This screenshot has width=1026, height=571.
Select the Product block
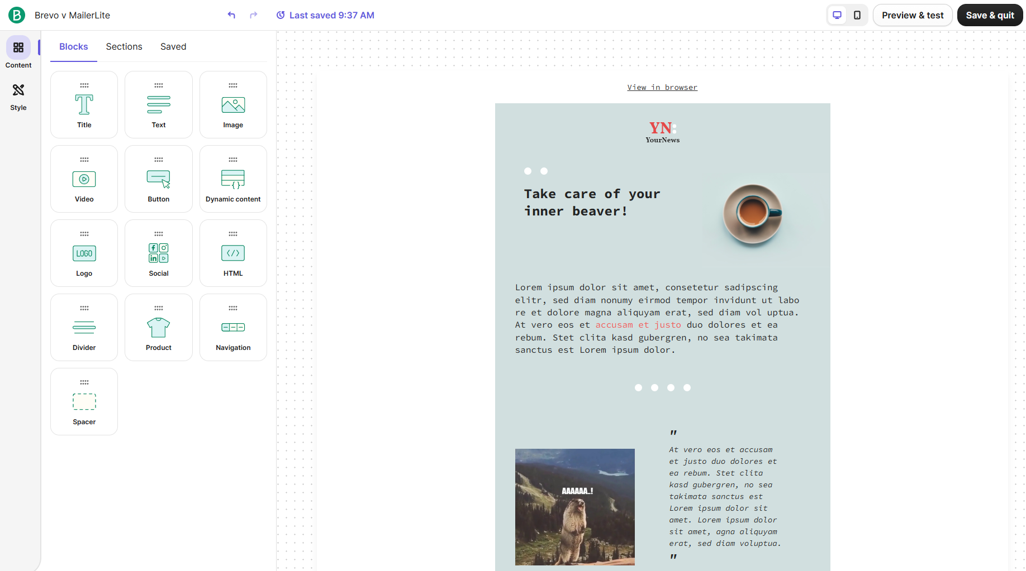[x=159, y=327]
